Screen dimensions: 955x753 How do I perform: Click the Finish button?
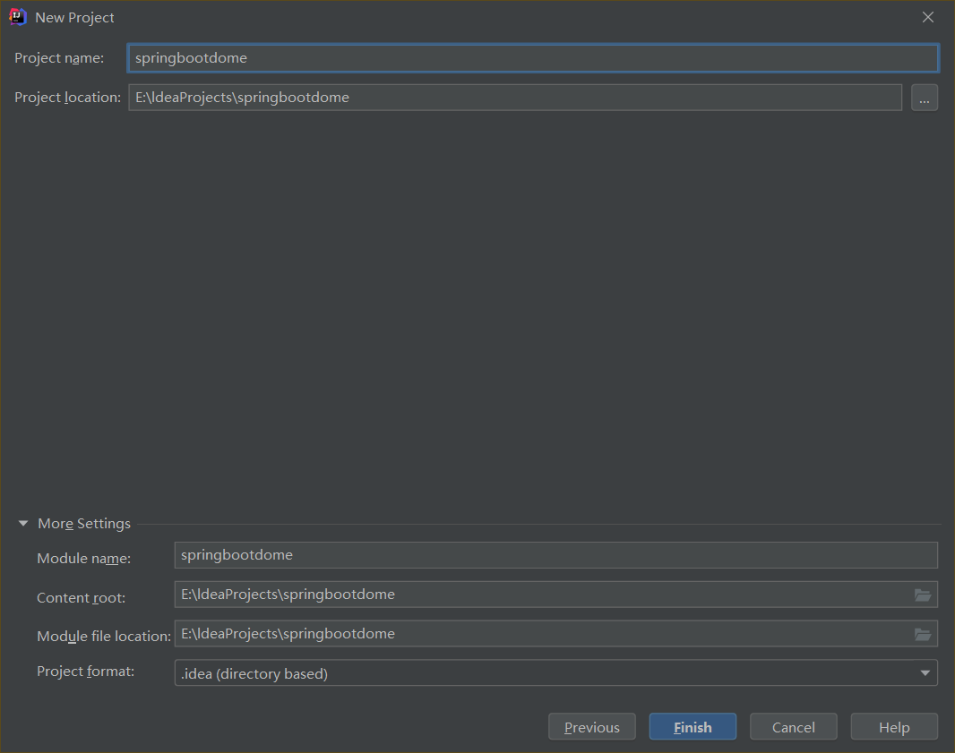click(693, 727)
